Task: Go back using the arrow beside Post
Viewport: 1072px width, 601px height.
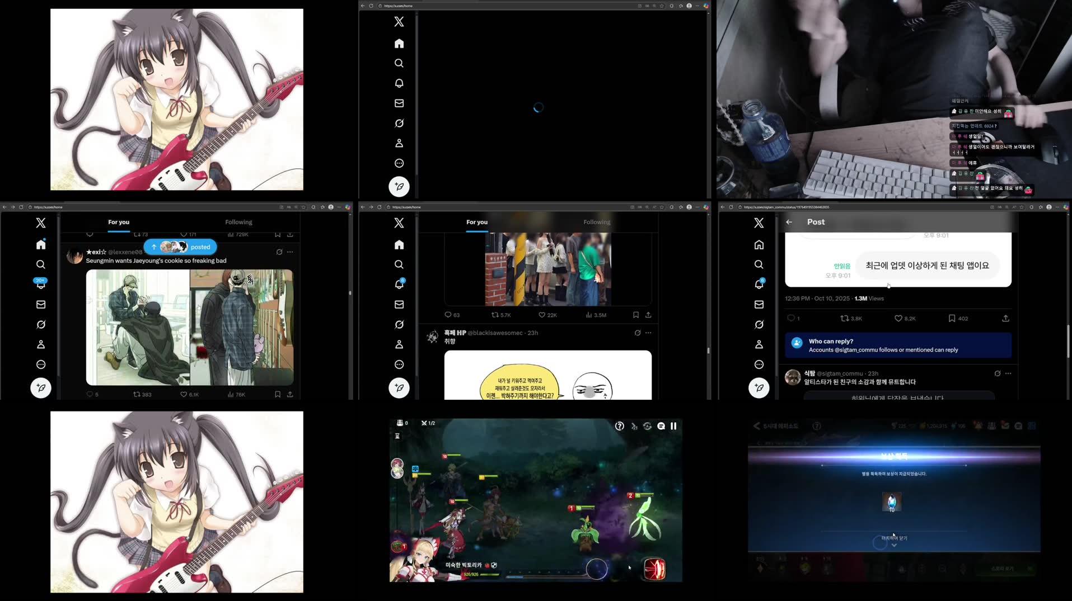Action: click(x=789, y=222)
